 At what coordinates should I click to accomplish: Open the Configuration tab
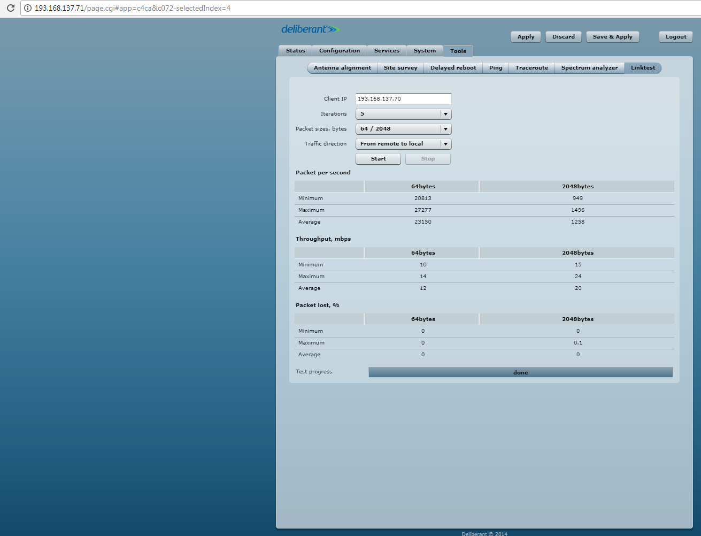pos(339,51)
